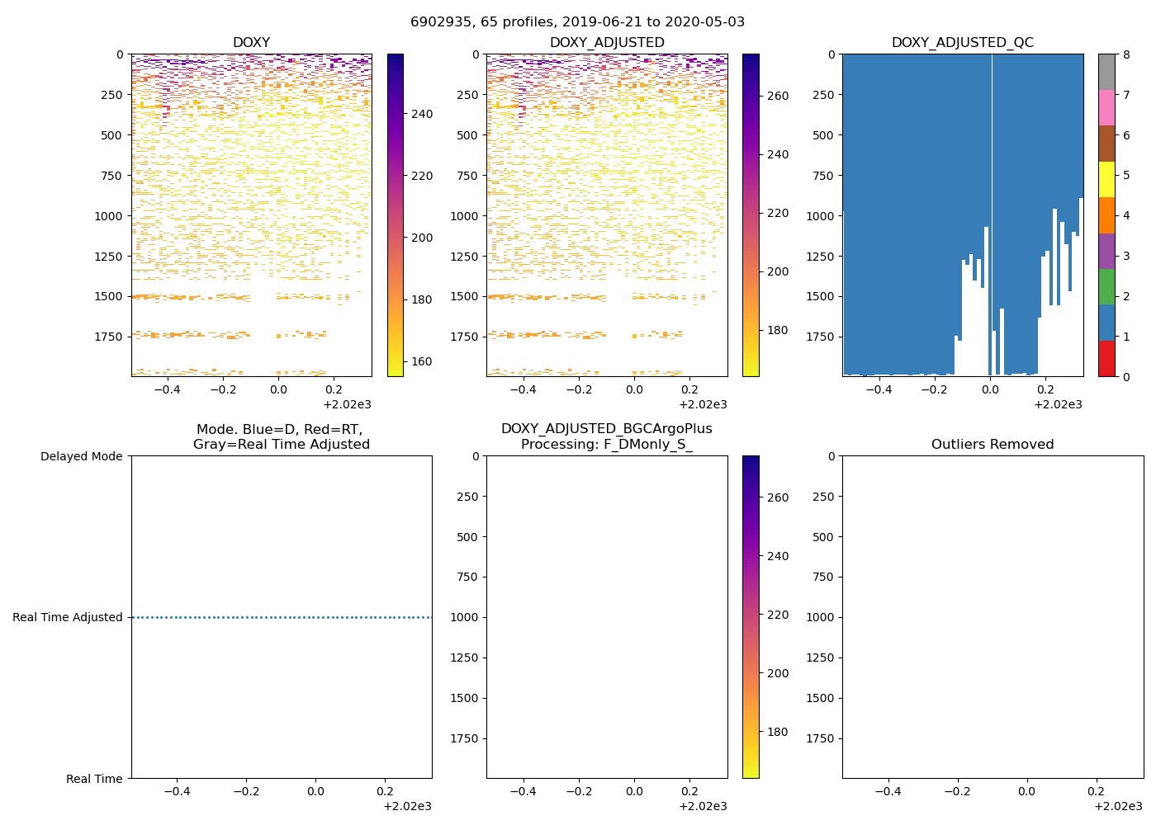Click inside the empty Outliers Removed plot area
Viewport: 1156px width, 825px height.
click(x=993, y=617)
